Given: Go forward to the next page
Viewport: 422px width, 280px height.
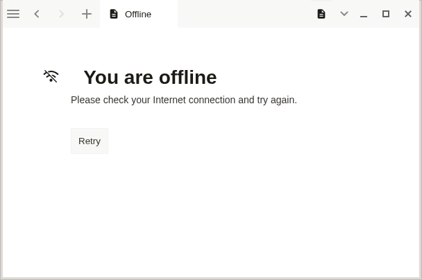Looking at the screenshot, I should tap(61, 14).
